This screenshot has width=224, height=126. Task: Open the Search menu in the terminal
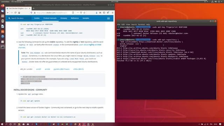pos(134,24)
